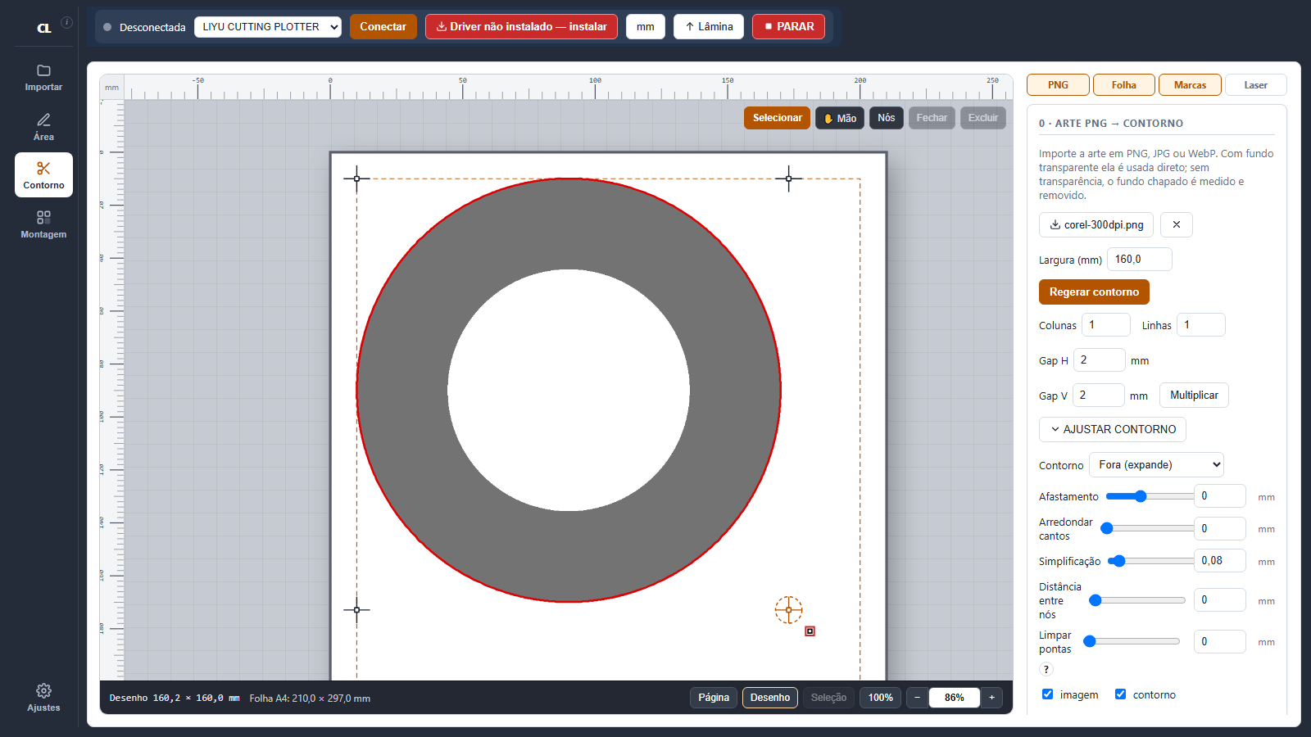The height and width of the screenshot is (737, 1311).
Task: Click the Conectar button
Action: 383,26
